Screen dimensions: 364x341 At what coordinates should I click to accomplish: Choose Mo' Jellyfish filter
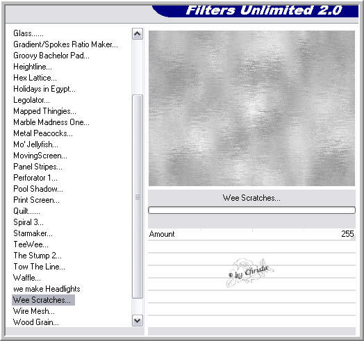[x=35, y=144]
